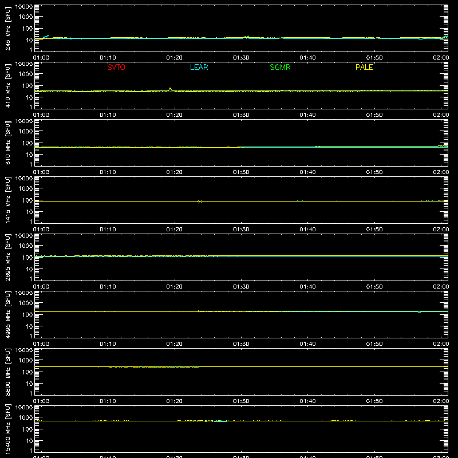Click the green SGMR legend label

coord(280,67)
